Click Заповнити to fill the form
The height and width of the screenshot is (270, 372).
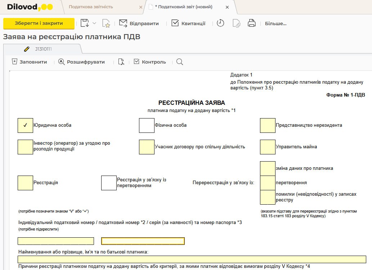pyautogui.click(x=30, y=62)
